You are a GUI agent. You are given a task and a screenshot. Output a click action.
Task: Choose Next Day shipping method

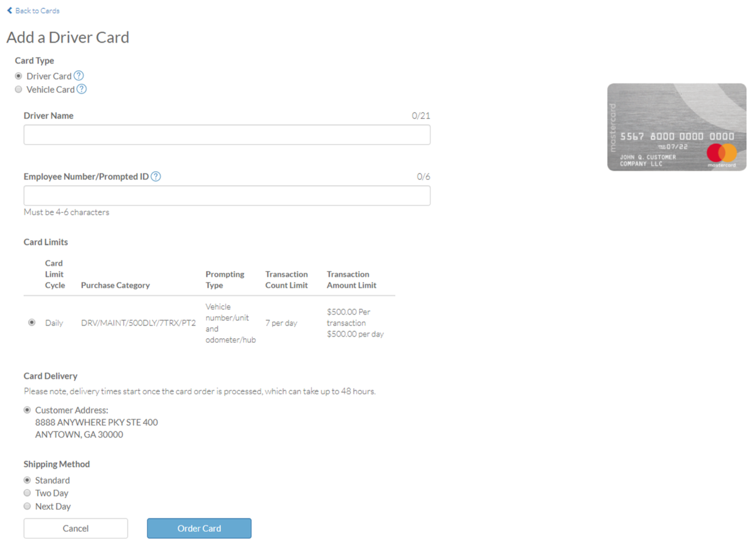point(27,506)
